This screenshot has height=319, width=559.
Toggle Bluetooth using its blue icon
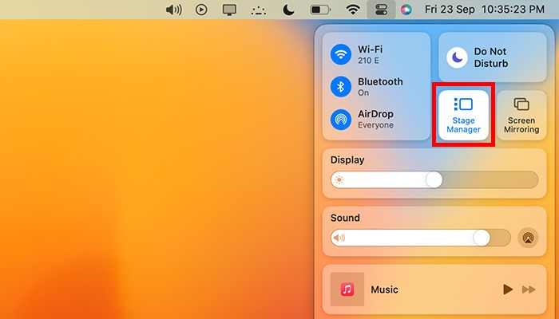[x=341, y=86]
